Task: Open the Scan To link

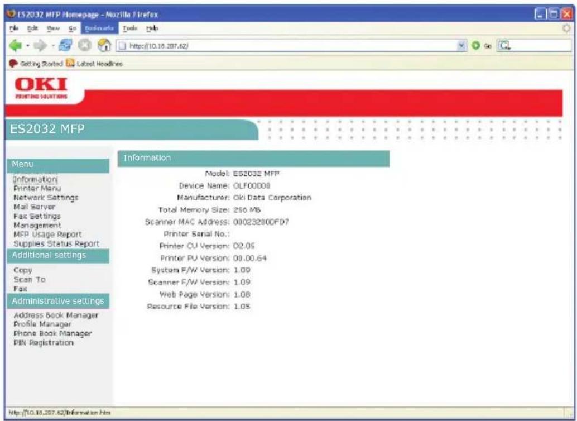Action: pyautogui.click(x=30, y=279)
